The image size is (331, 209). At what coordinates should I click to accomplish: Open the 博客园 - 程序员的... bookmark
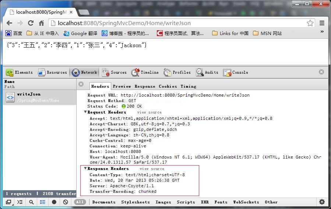[x=125, y=33]
